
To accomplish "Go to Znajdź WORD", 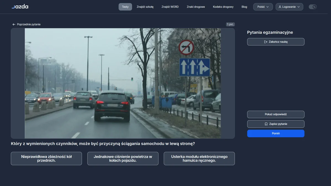I will [170, 7].
